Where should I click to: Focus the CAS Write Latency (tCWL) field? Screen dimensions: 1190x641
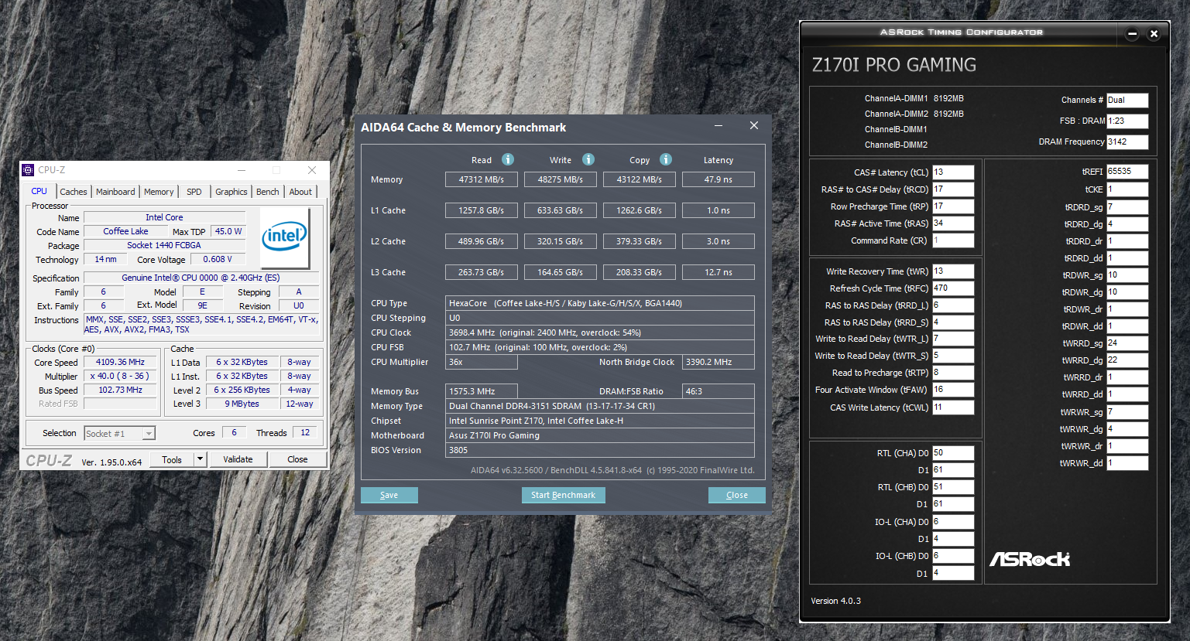(953, 407)
